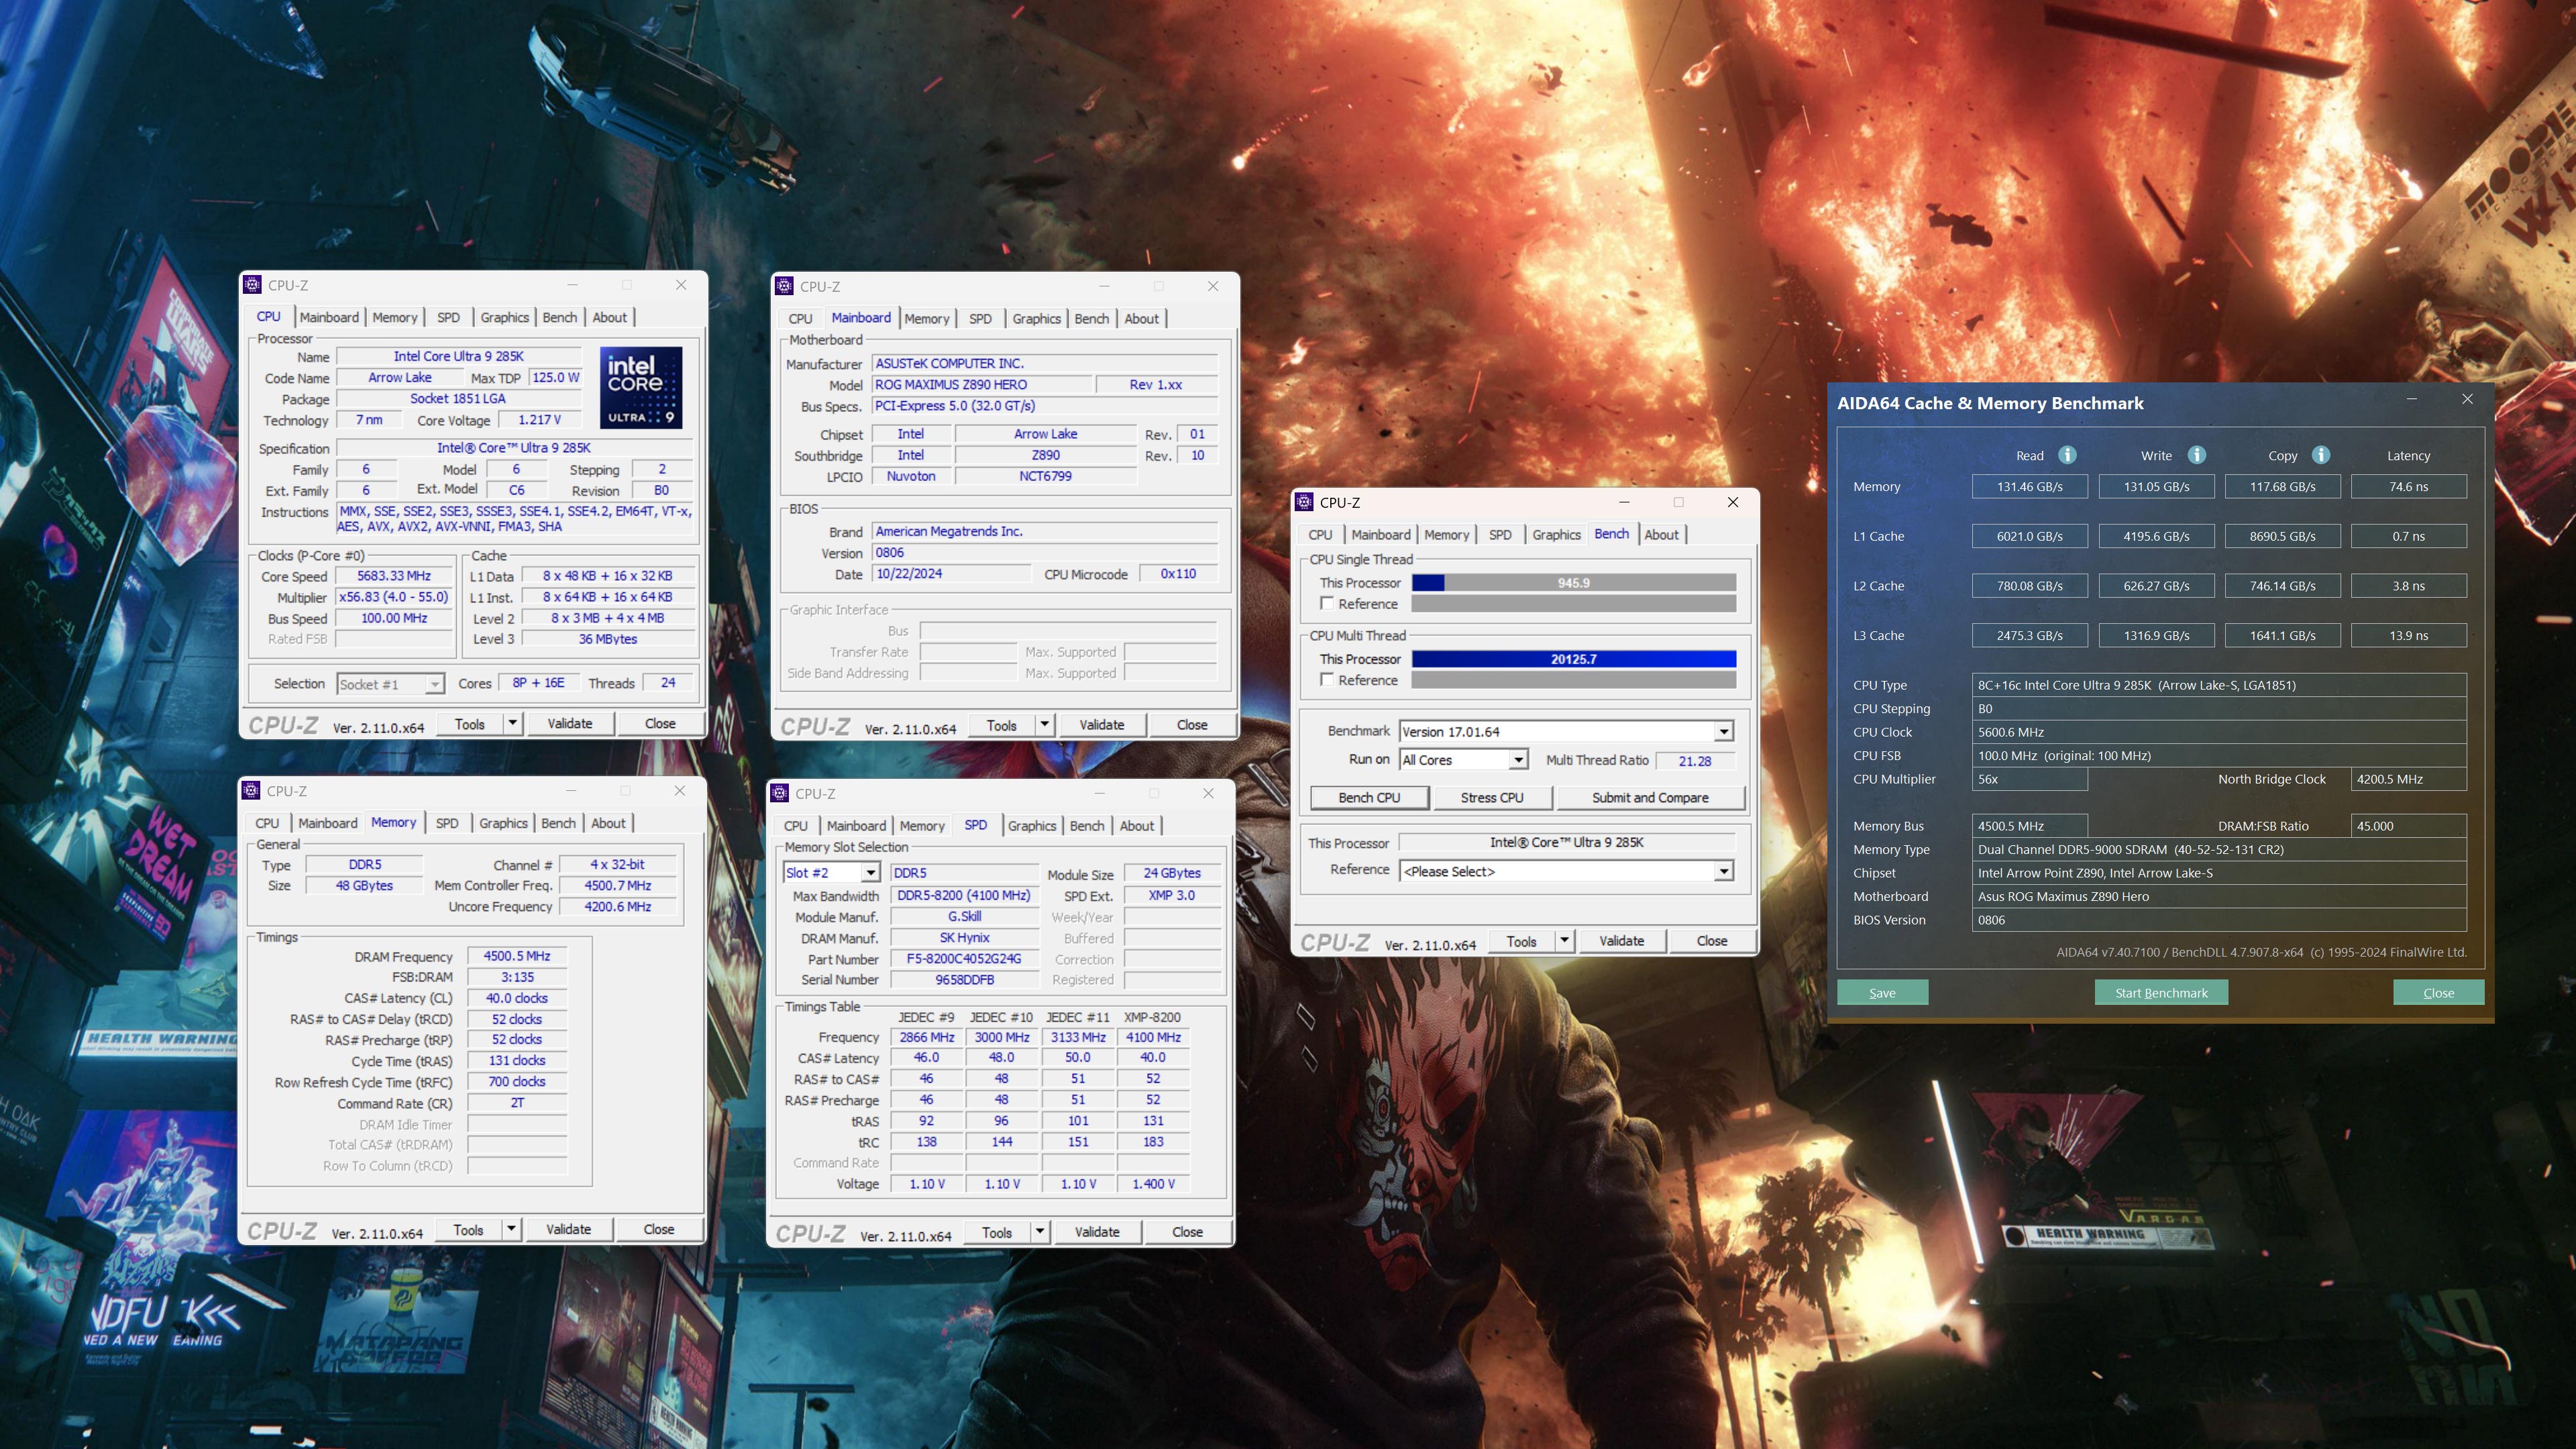The height and width of the screenshot is (1449, 2576).
Task: Open Tools dropdown arrow in Mainboard window
Action: pos(1044,725)
